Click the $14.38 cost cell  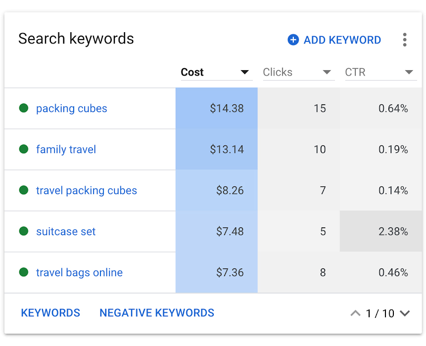(x=217, y=108)
